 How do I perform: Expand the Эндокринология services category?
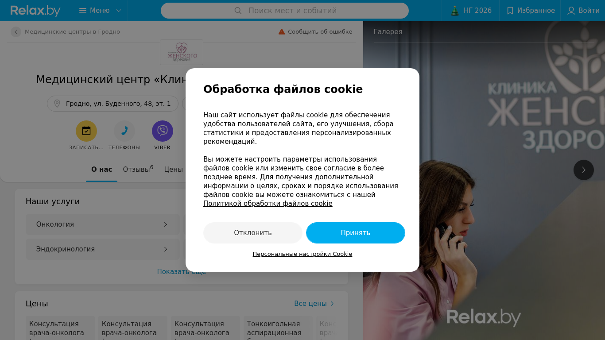(x=103, y=249)
